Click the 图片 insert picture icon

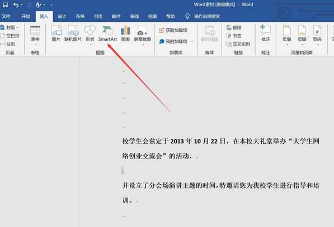57,33
